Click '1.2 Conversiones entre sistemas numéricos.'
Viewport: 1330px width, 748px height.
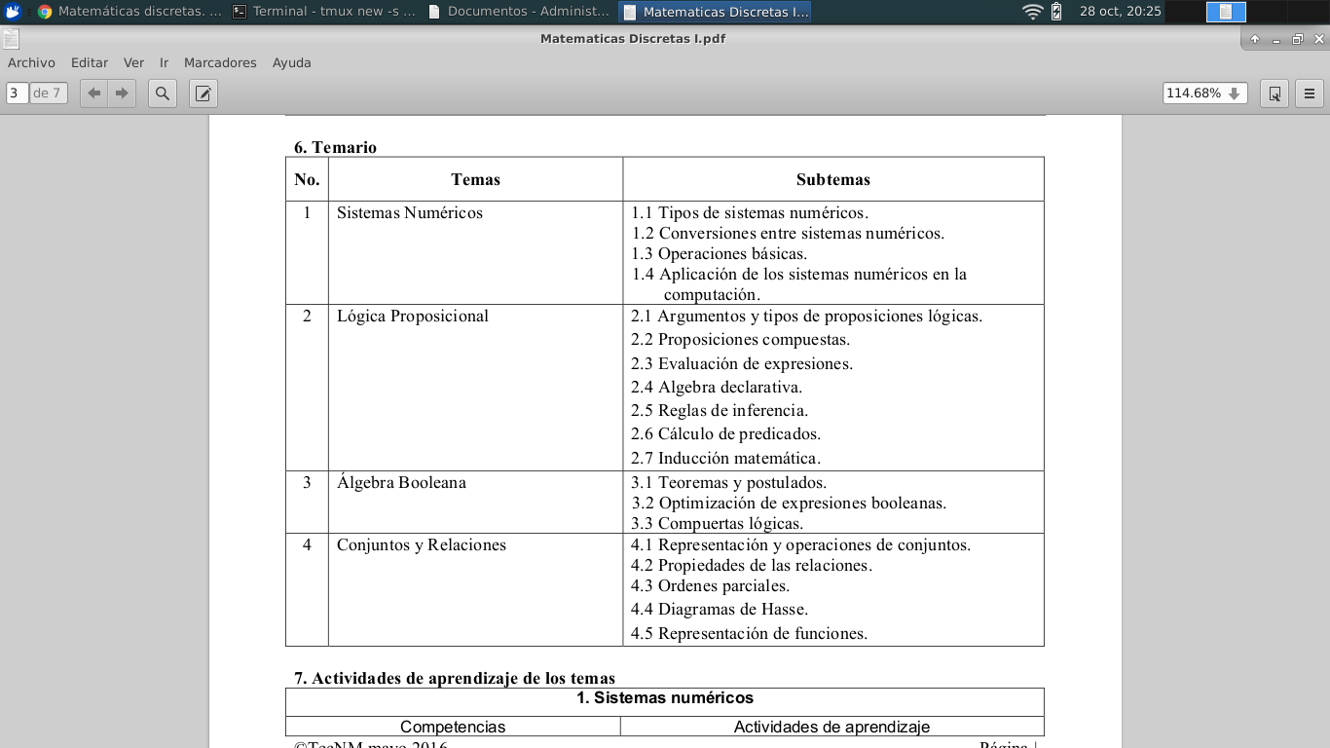pos(788,233)
